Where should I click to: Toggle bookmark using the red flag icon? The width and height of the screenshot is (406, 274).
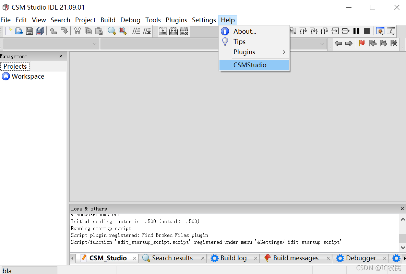coord(361,43)
